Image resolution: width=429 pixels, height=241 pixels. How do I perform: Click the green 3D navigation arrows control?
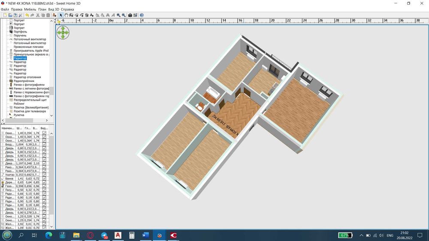tap(63, 33)
